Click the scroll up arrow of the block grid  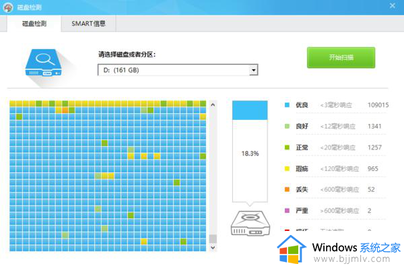coord(213,105)
